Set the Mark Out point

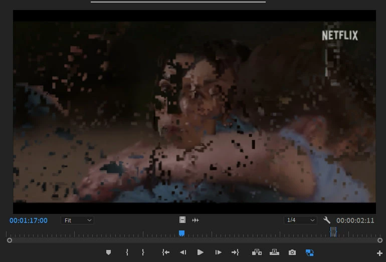(x=143, y=252)
